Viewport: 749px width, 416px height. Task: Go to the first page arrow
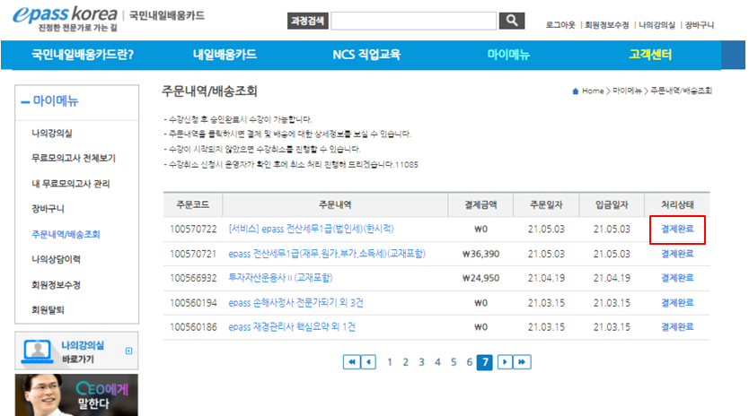tap(351, 362)
